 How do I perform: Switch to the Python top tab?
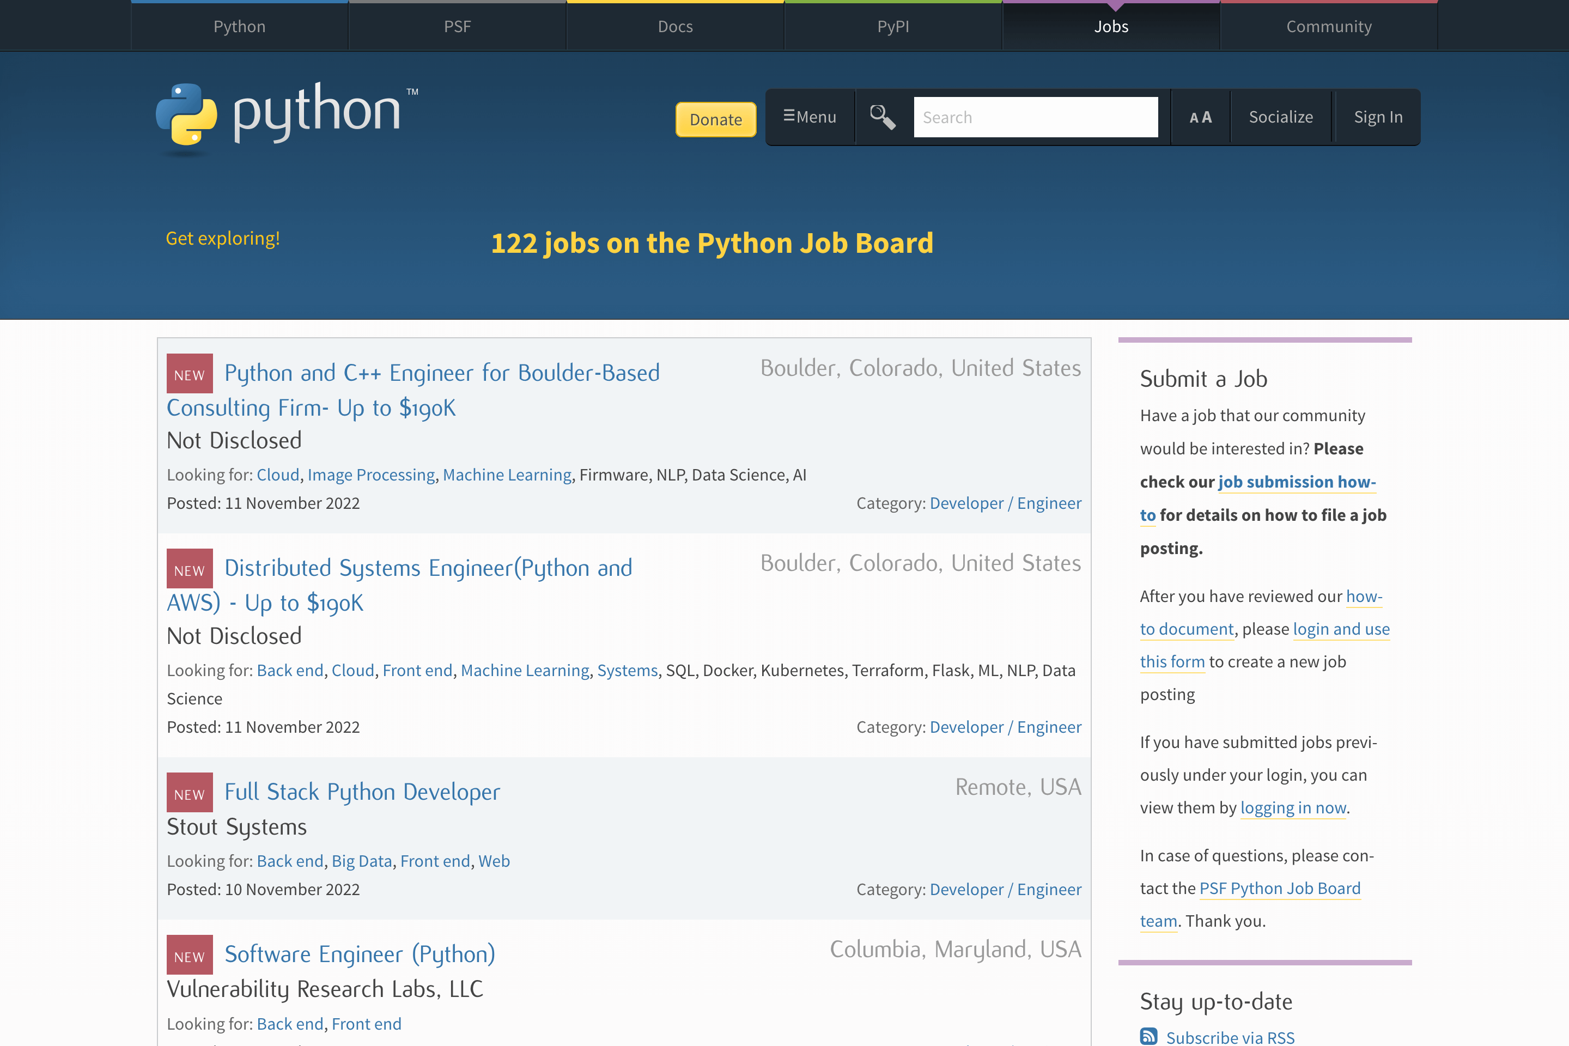point(240,26)
